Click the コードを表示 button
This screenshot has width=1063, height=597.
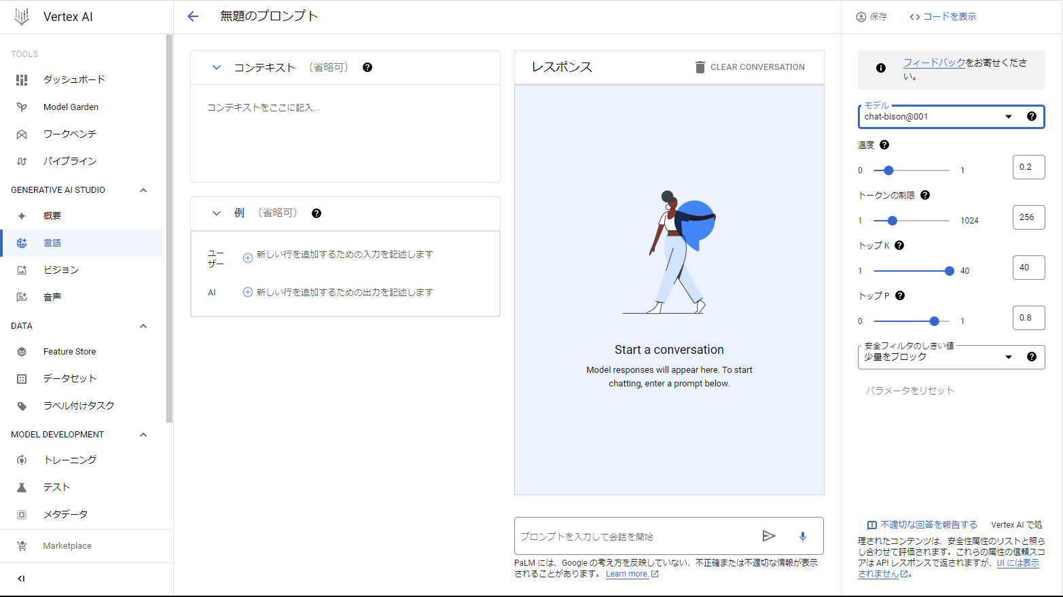coord(943,16)
